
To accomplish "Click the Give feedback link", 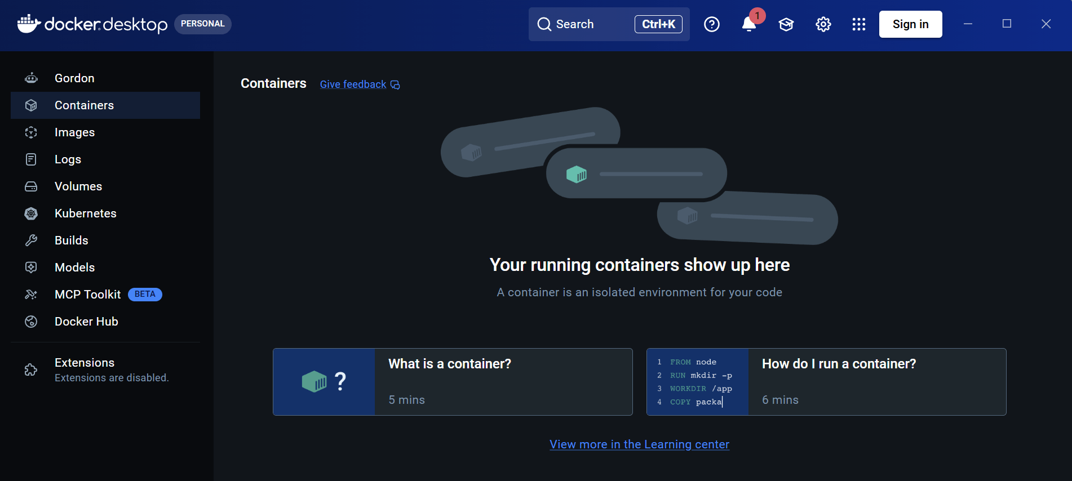I will (x=353, y=84).
